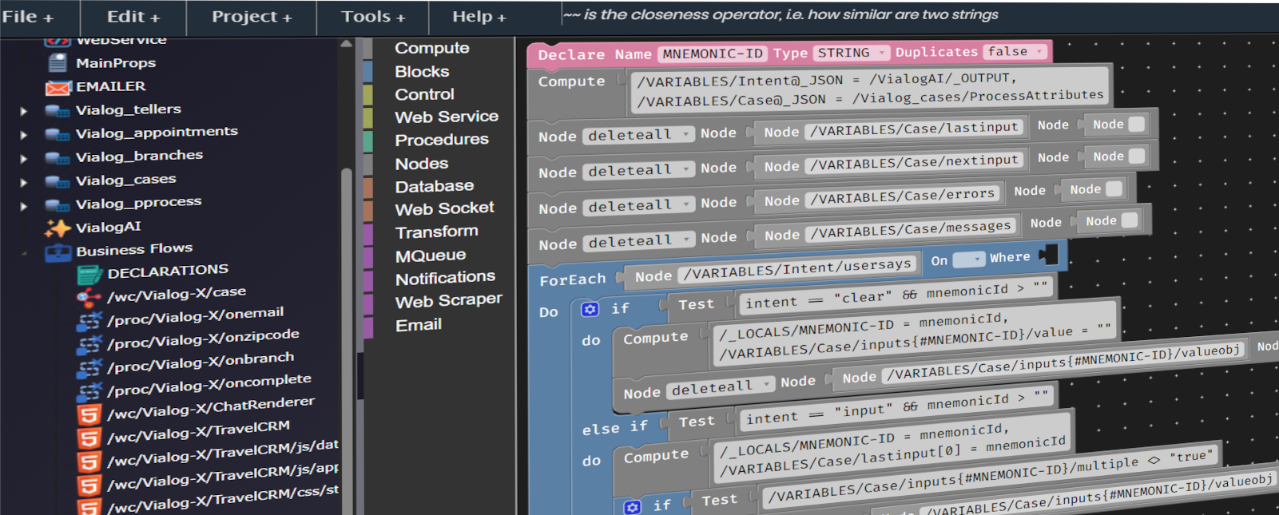The width and height of the screenshot is (1279, 515).
Task: Click the /proc/Vialog-X/onemail procedure icon
Action: pyautogui.click(x=89, y=321)
